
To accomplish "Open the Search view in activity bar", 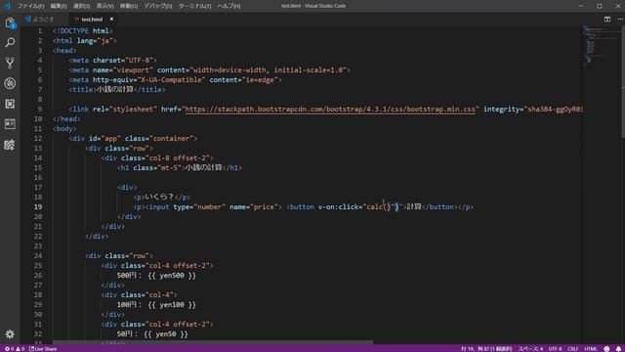I will (x=10, y=42).
